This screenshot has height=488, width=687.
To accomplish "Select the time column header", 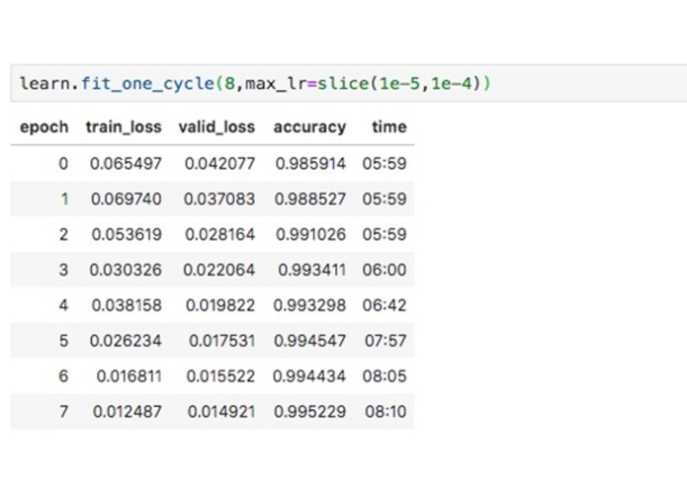I will pyautogui.click(x=389, y=126).
